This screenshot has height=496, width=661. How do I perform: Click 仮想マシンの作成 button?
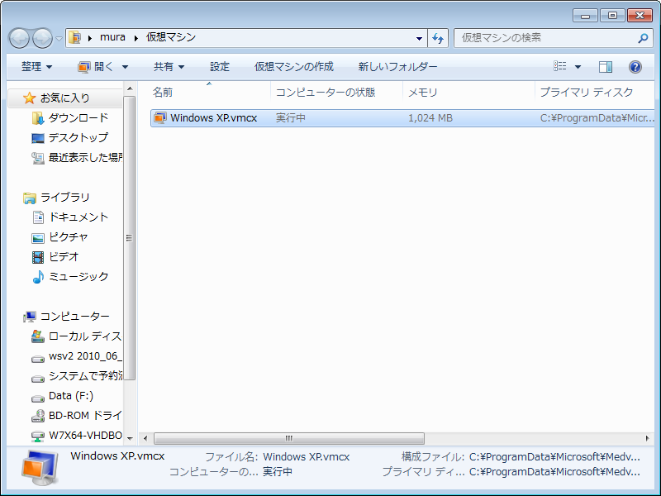[293, 67]
